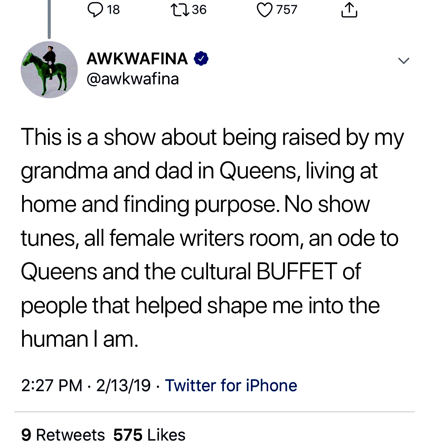Retweet using the arrows icon
This screenshot has height=448, width=424.
click(x=180, y=10)
